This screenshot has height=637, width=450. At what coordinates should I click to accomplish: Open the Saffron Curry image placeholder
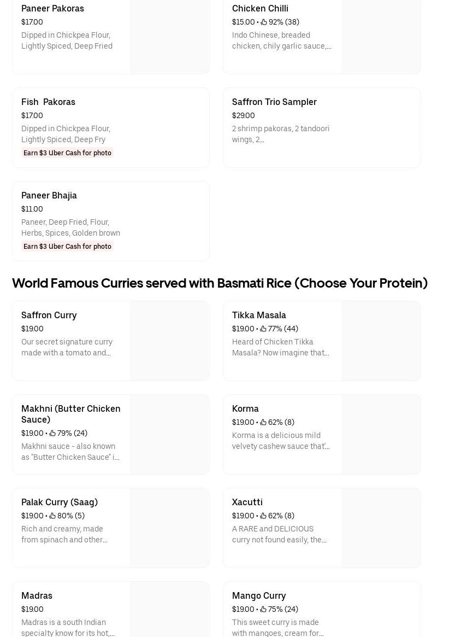pos(170,341)
